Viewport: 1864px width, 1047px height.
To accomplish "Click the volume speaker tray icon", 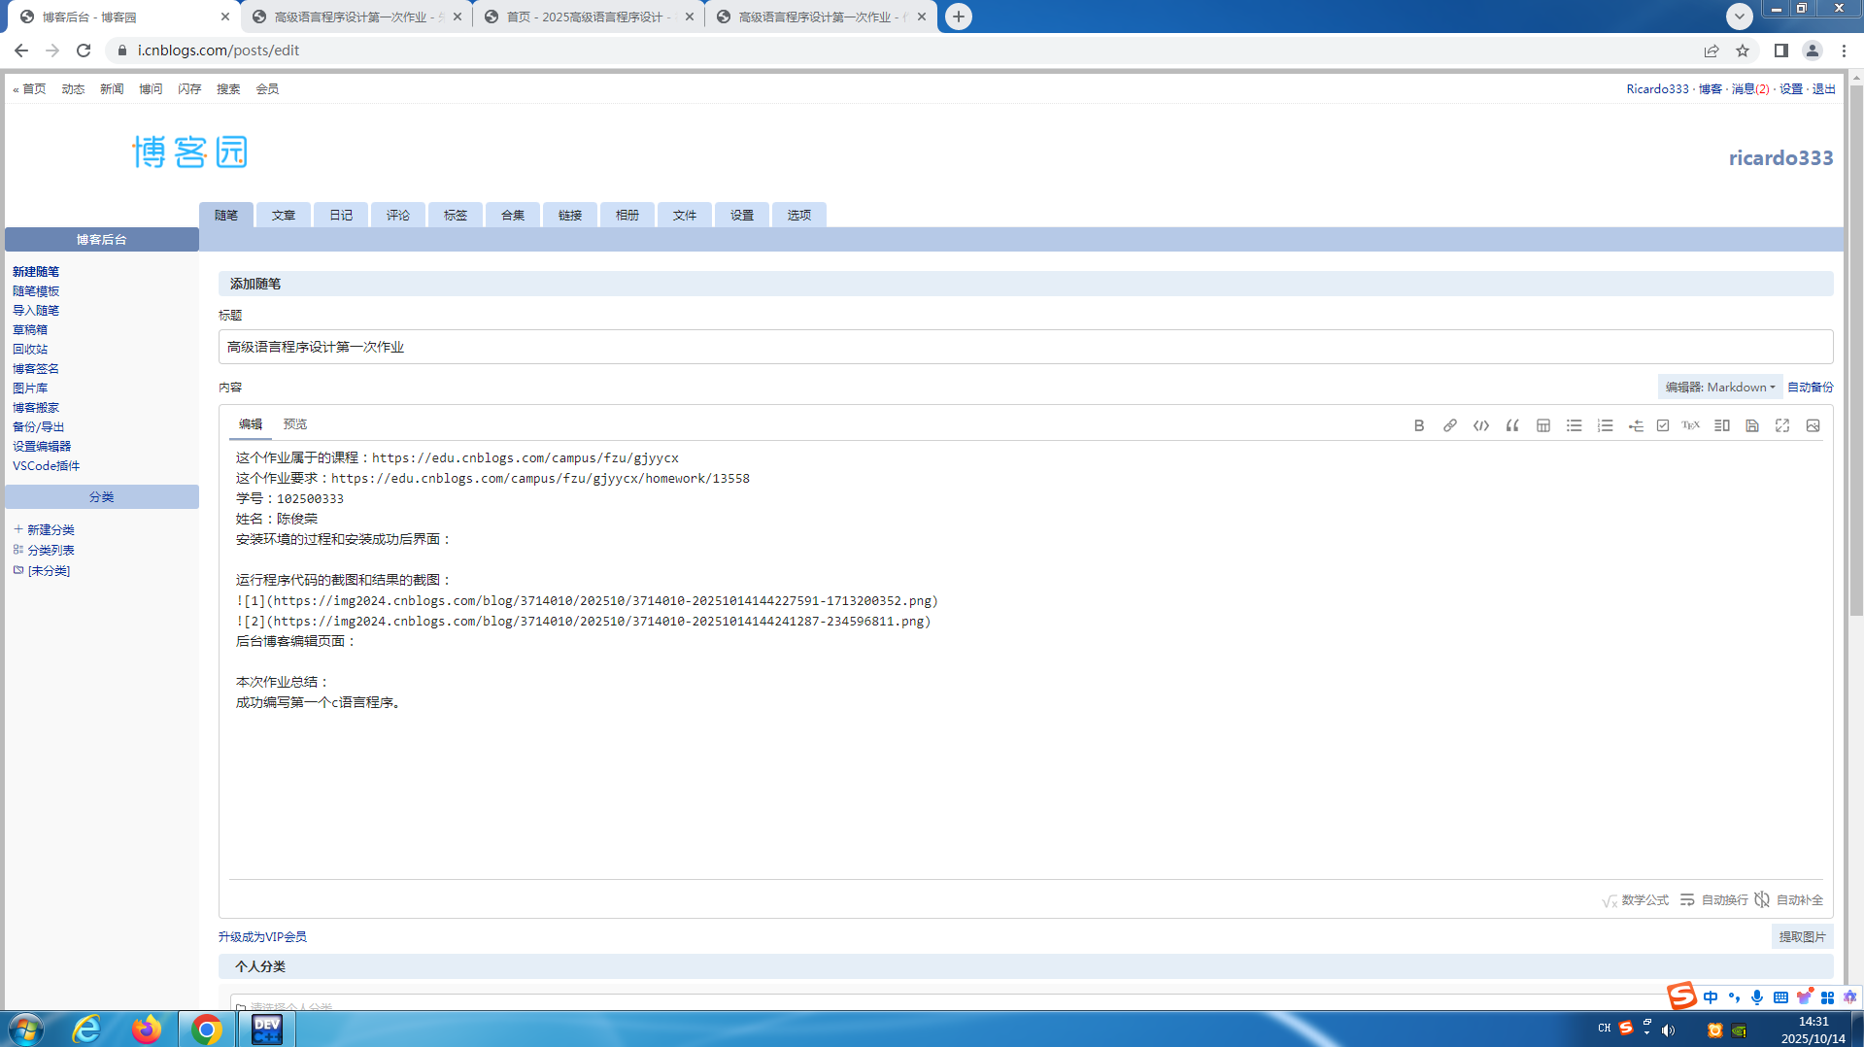I will pyautogui.click(x=1668, y=1030).
